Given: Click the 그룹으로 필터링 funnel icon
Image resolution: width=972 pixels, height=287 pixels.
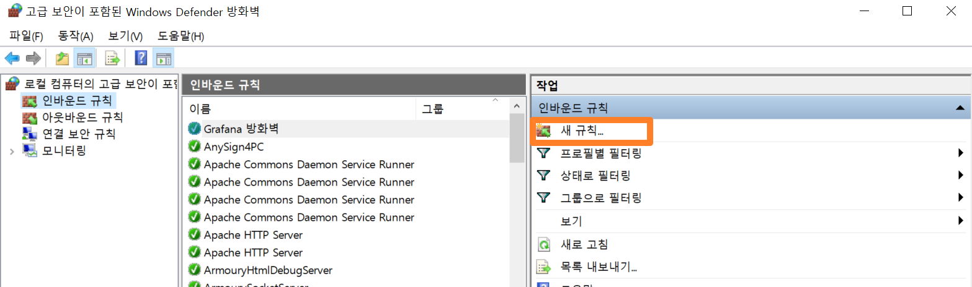Looking at the screenshot, I should [x=543, y=198].
